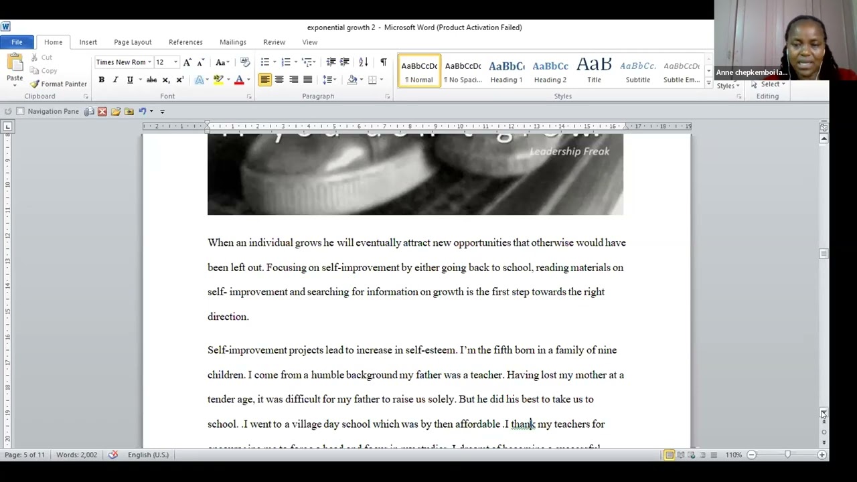857x482 pixels.
Task: Activate the Format Painter
Action: pyautogui.click(x=58, y=84)
